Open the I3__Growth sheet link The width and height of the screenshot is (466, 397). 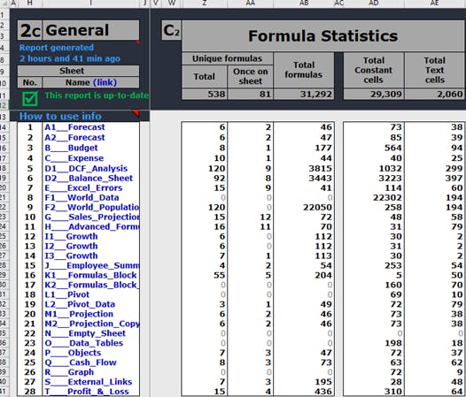coord(71,256)
